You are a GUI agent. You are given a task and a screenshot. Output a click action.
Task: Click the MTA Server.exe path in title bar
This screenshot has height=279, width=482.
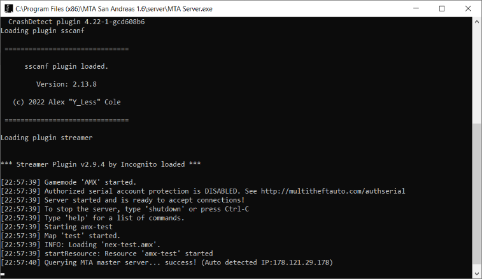pos(114,9)
